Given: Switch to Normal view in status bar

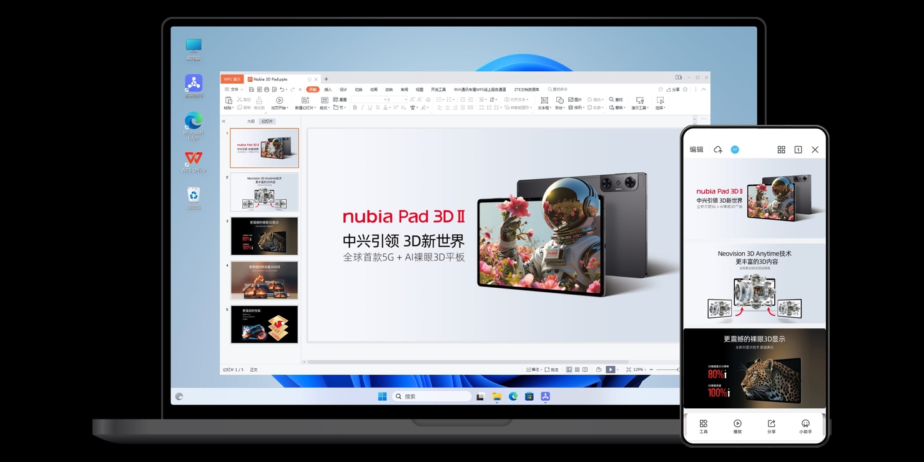Looking at the screenshot, I should tap(569, 370).
